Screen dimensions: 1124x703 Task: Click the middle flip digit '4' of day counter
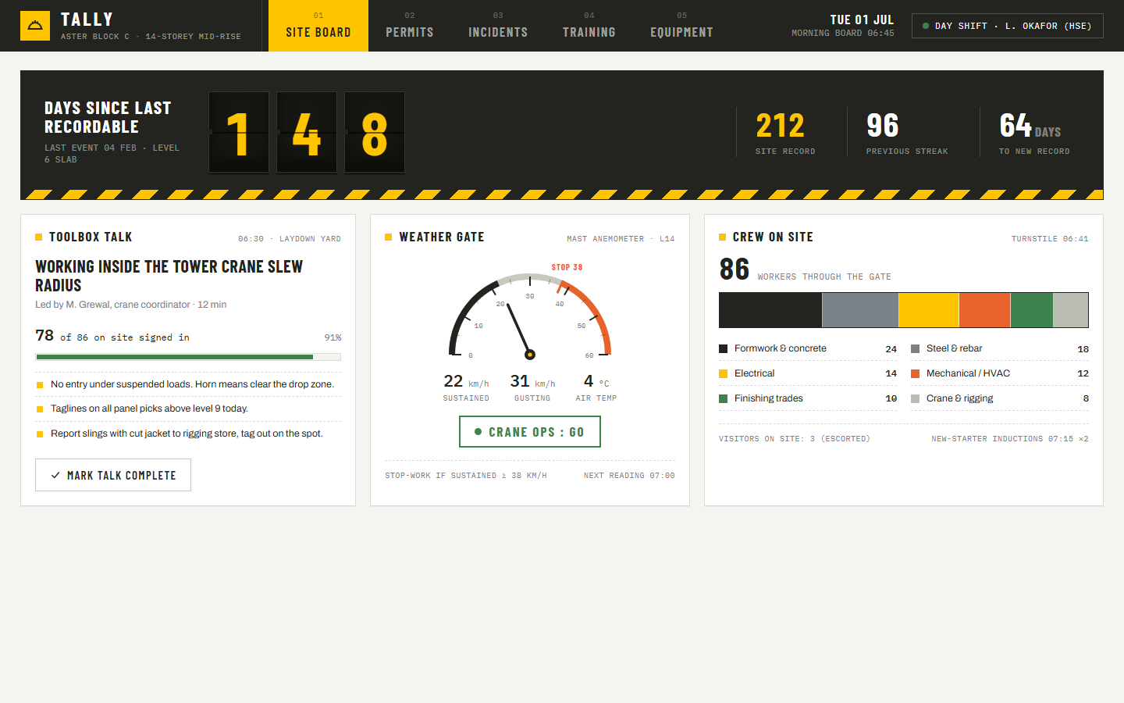point(307,132)
